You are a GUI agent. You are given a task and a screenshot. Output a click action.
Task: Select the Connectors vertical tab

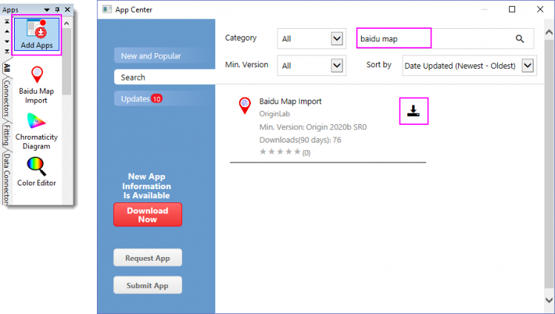7,100
